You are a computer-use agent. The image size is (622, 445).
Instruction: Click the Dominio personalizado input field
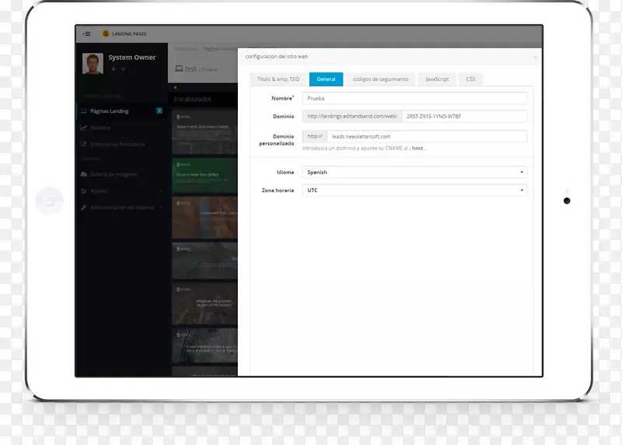point(427,136)
